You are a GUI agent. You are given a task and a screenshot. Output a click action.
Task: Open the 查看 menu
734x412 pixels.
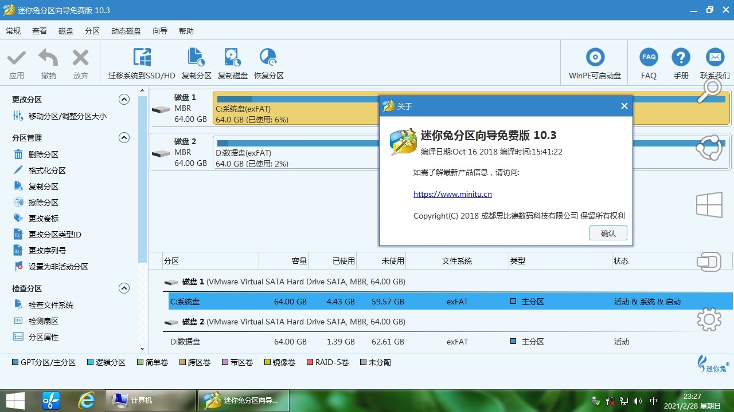[x=40, y=31]
